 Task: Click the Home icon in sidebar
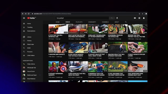click(24, 23)
